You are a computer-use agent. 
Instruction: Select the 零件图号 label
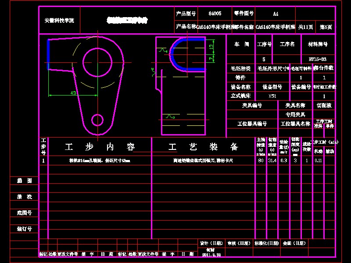tap(244, 14)
